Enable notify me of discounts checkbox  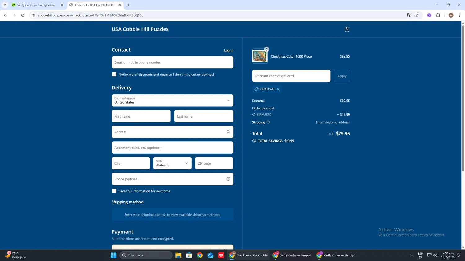click(x=114, y=74)
